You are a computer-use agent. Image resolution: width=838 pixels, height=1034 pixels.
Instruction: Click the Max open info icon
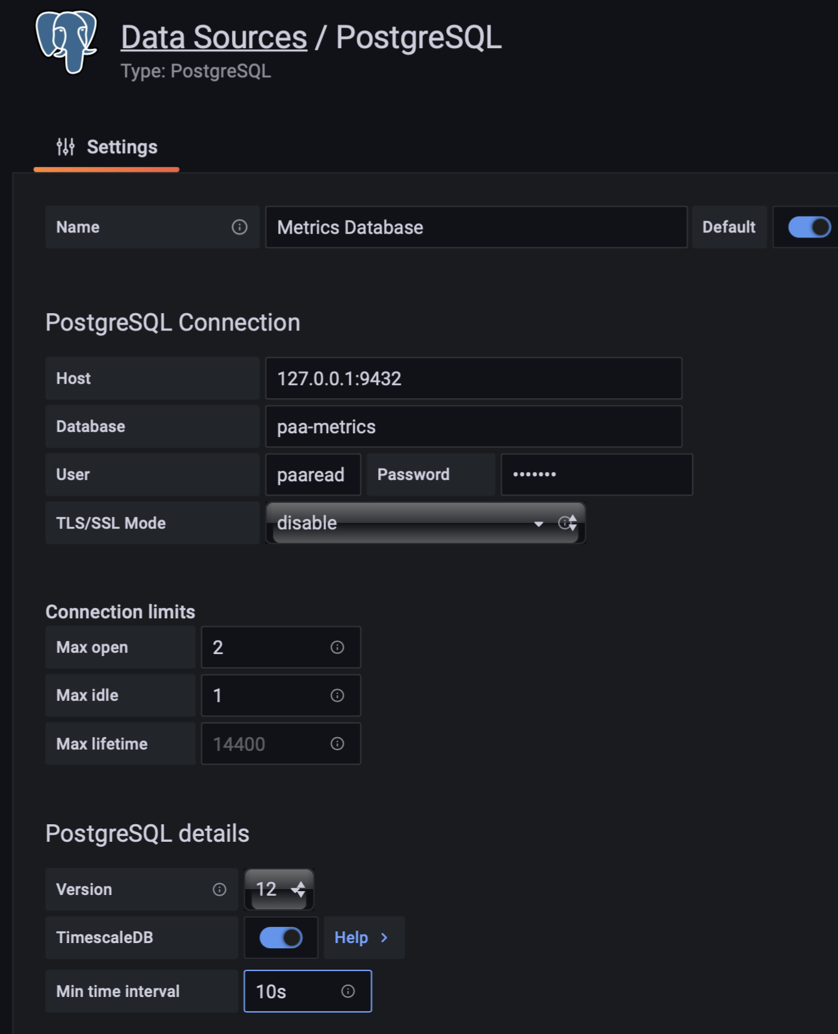tap(337, 648)
